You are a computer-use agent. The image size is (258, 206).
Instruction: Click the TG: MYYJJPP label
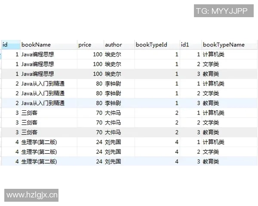[x=221, y=11]
